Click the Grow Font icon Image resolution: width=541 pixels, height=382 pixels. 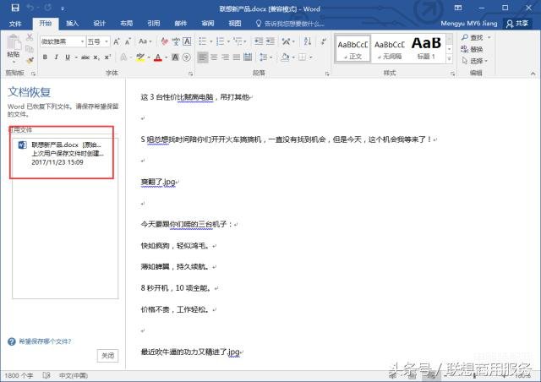(x=117, y=41)
